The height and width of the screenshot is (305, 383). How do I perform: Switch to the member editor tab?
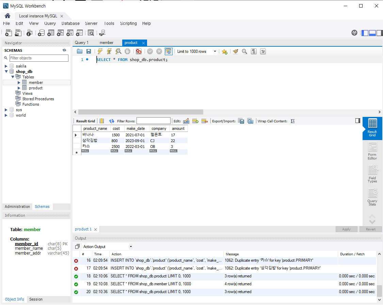coord(106,43)
